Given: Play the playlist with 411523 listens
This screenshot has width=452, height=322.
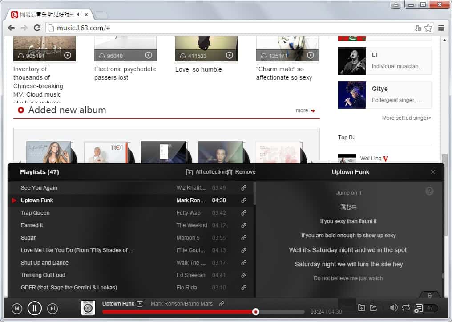Looking at the screenshot, I should (230, 55).
